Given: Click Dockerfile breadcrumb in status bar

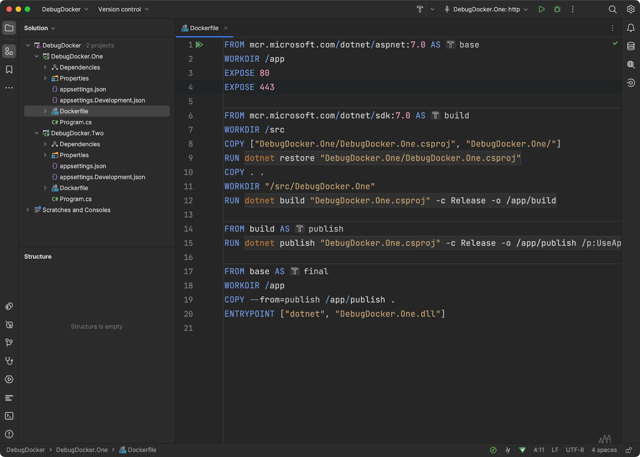Looking at the screenshot, I should [x=138, y=450].
